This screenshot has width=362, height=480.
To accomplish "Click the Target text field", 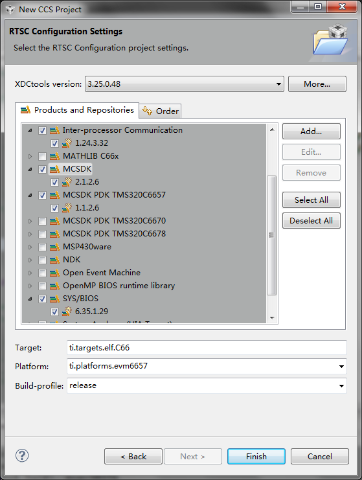I will click(207, 347).
